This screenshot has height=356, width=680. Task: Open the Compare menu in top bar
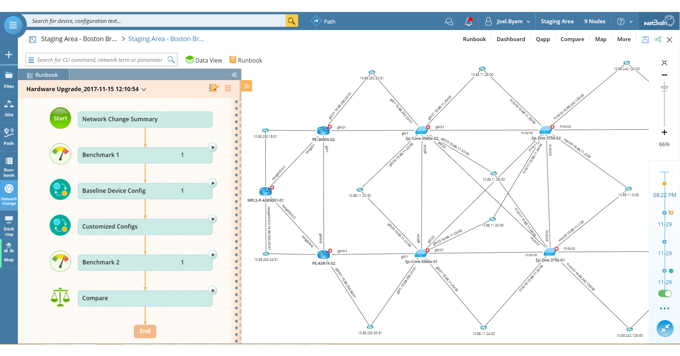pos(572,39)
